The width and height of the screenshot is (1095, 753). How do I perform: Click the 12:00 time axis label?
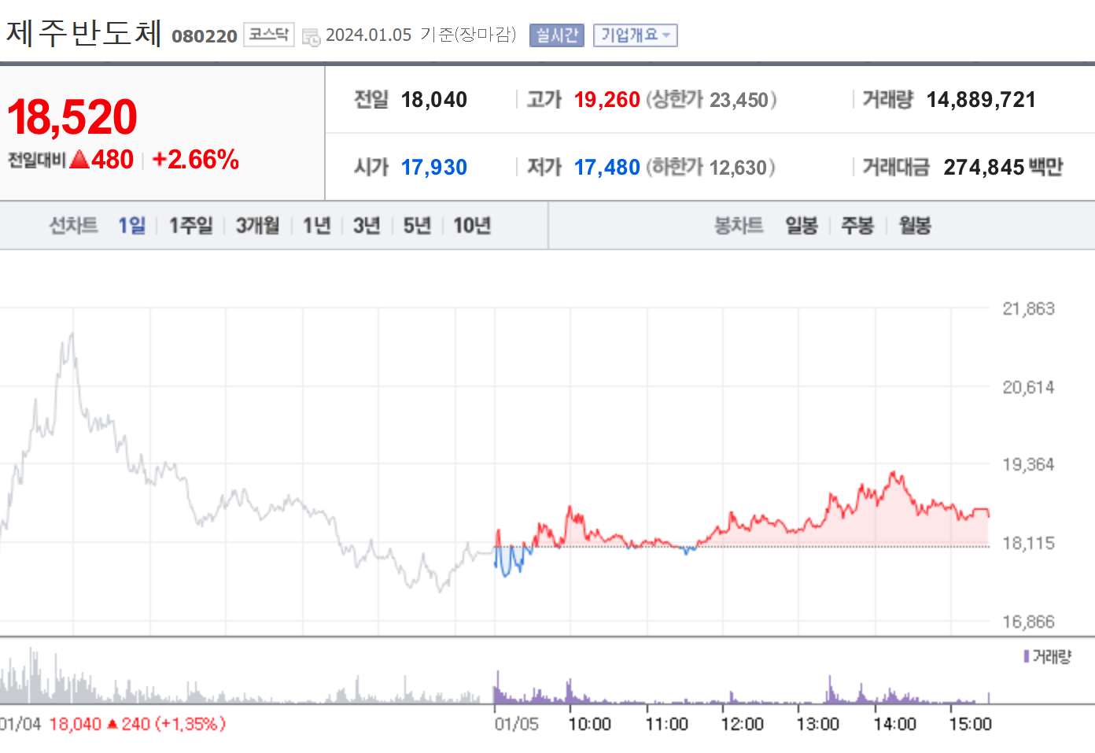[x=742, y=724]
